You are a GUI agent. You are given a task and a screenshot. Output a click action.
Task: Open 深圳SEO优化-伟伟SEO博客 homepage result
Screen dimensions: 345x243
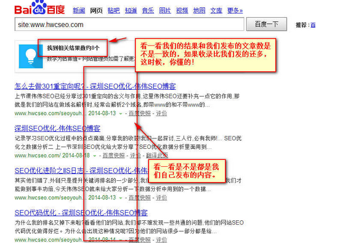(x=57, y=129)
